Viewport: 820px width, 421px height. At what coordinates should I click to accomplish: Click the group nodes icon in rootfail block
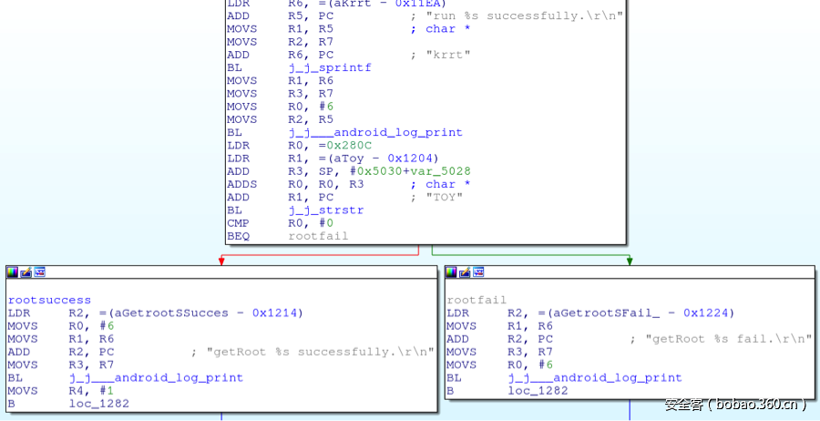(478, 272)
